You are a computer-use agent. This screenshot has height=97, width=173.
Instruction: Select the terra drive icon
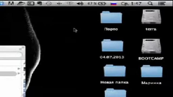pos(151,17)
